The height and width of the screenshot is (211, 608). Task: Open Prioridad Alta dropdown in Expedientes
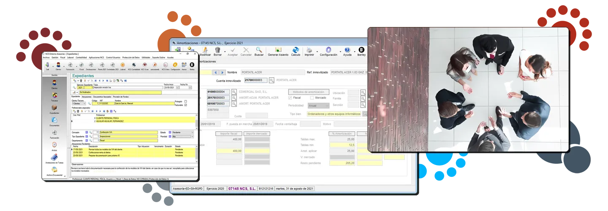pos(183,137)
